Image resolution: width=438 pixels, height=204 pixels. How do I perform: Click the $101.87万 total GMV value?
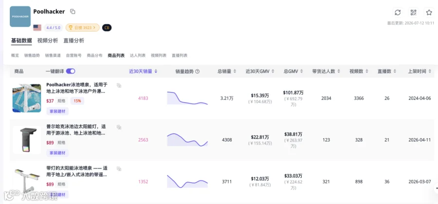293,93
